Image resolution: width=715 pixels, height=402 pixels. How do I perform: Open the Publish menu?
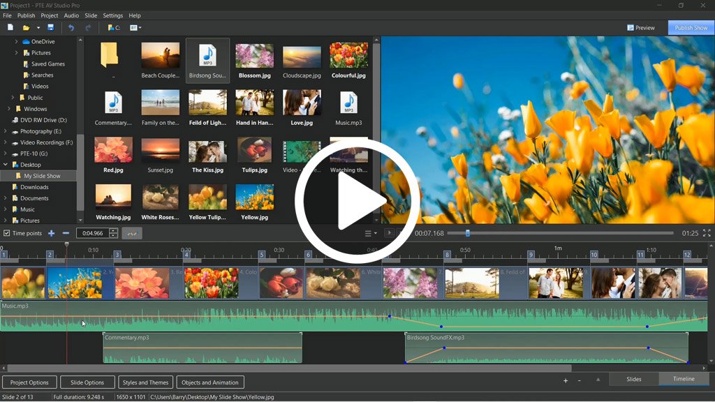26,15
